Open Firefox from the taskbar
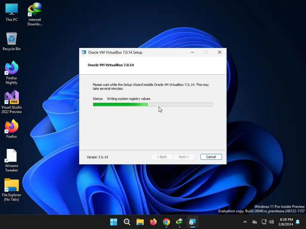This screenshot has height=229, width=306. [153, 222]
